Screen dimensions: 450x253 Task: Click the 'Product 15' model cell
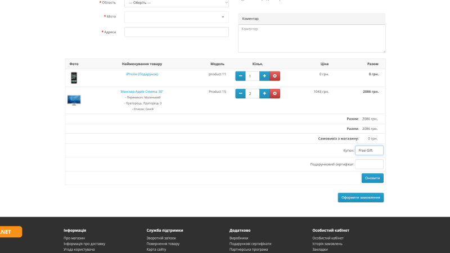click(x=217, y=92)
